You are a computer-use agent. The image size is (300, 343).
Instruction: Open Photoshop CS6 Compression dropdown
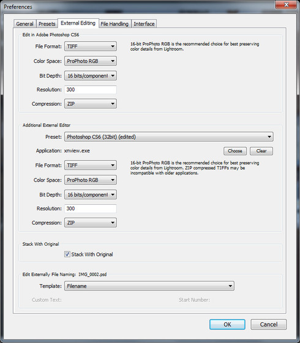pos(91,104)
